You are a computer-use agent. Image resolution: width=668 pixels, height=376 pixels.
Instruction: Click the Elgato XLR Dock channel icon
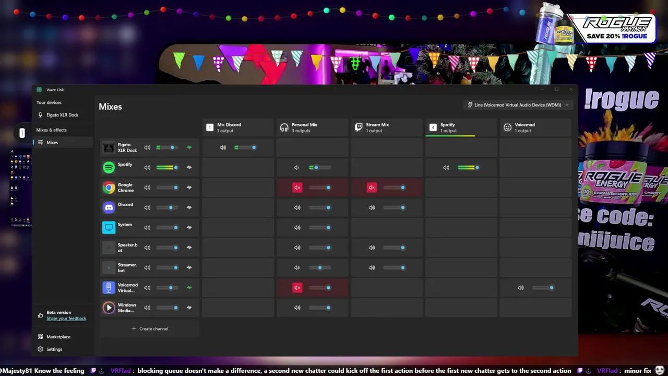click(x=109, y=147)
